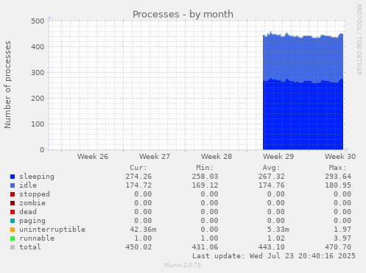Select the 'runnable' legend label
The height and width of the screenshot is (273, 366).
pyautogui.click(x=37, y=238)
